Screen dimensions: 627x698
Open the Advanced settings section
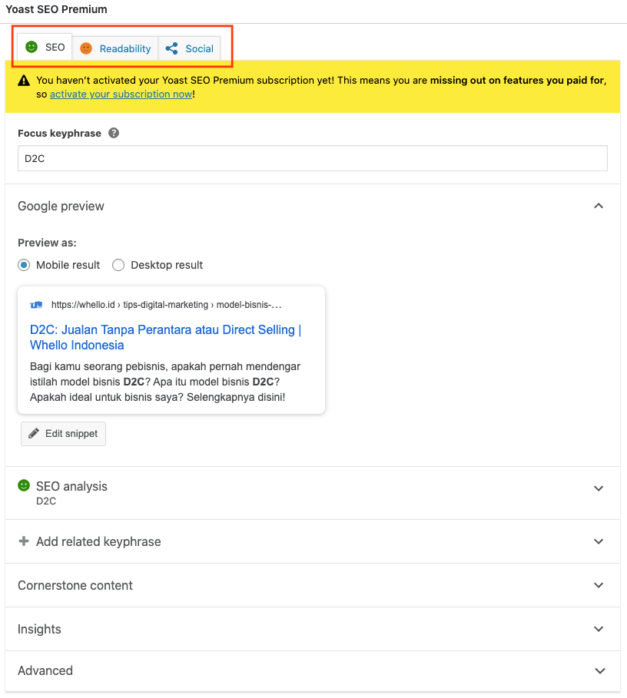point(599,670)
